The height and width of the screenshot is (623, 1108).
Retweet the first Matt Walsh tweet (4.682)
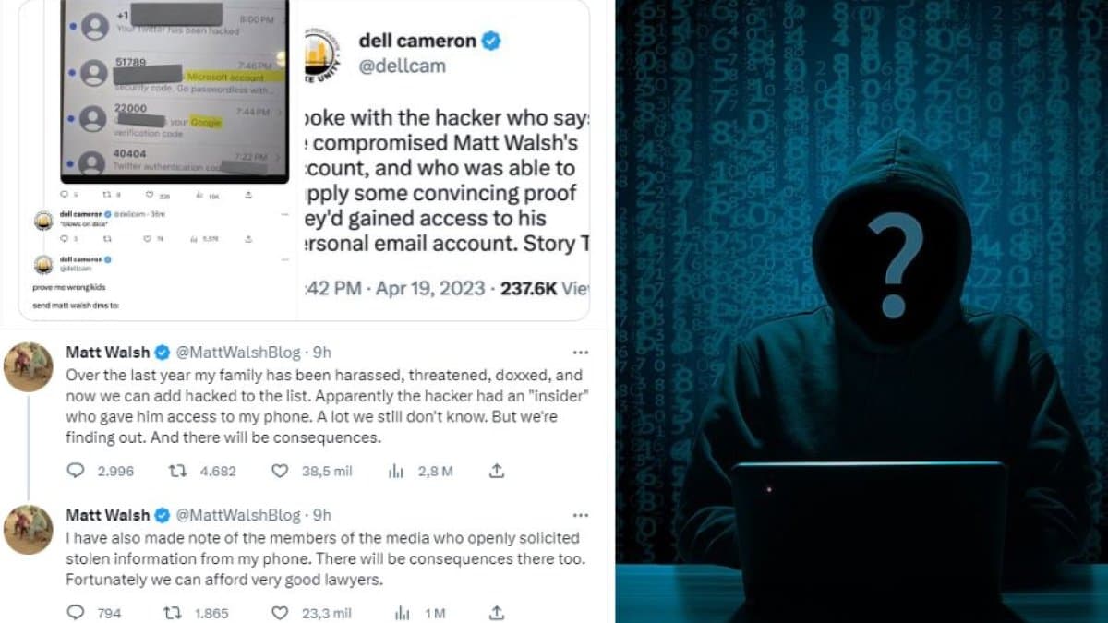[x=175, y=471]
